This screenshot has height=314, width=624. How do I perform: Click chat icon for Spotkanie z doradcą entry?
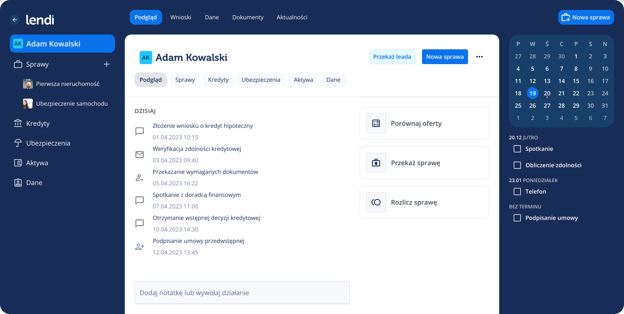(140, 201)
